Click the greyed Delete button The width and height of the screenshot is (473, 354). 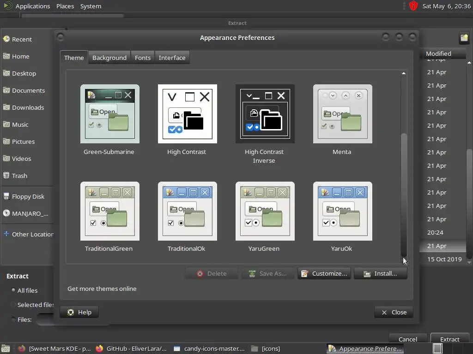click(212, 273)
